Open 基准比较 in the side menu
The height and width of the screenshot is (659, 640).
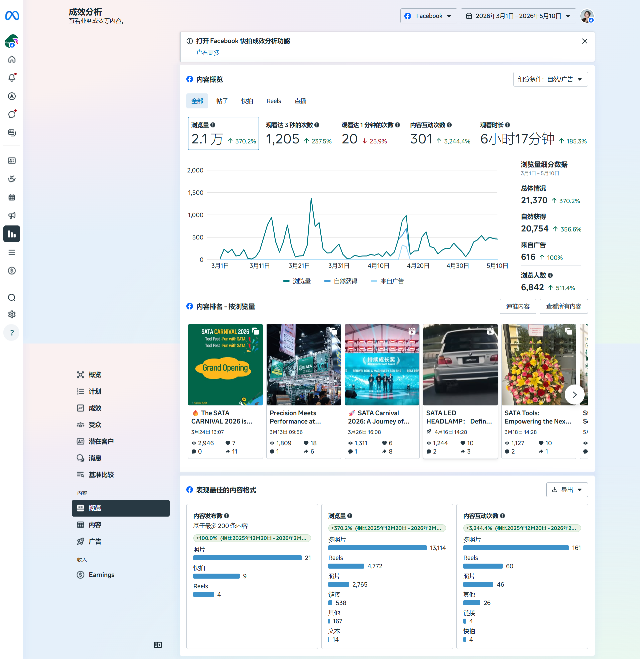(x=121, y=475)
